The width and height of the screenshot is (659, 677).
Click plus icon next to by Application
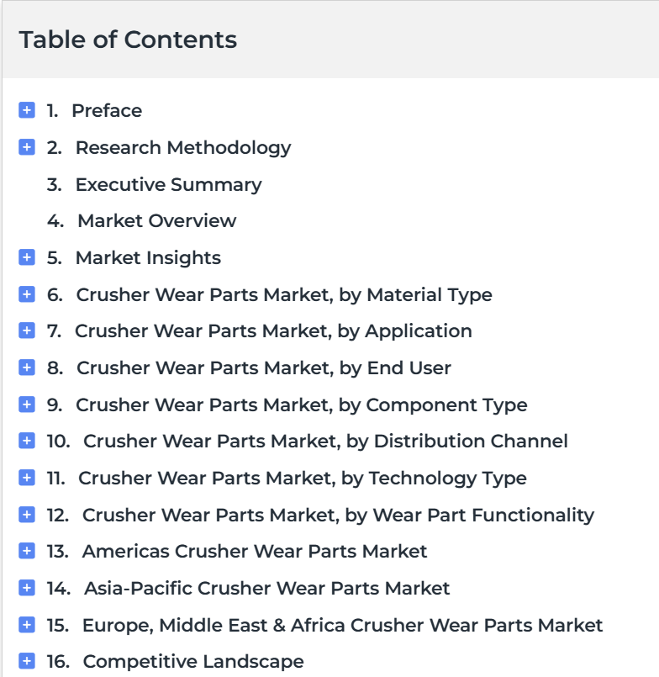click(27, 331)
